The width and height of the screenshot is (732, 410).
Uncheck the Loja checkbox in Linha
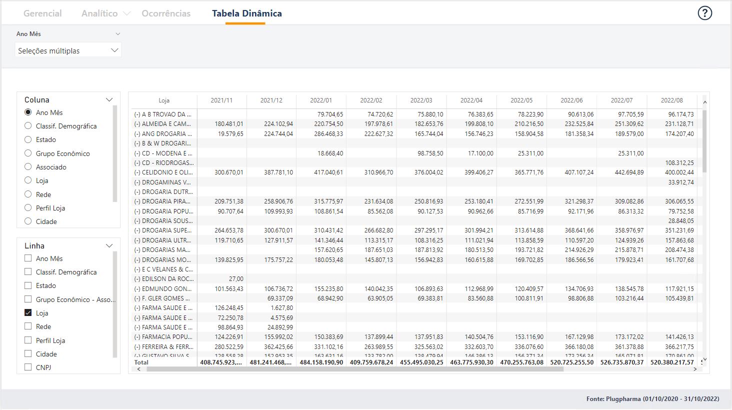coord(28,313)
